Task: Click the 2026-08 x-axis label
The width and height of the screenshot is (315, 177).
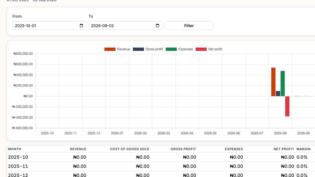Action: point(280,133)
